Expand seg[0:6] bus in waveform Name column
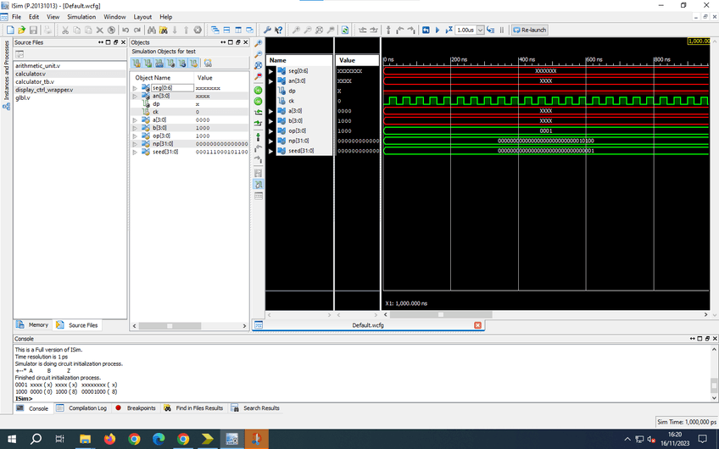Screen dimensions: 719x449 [x=271, y=71]
